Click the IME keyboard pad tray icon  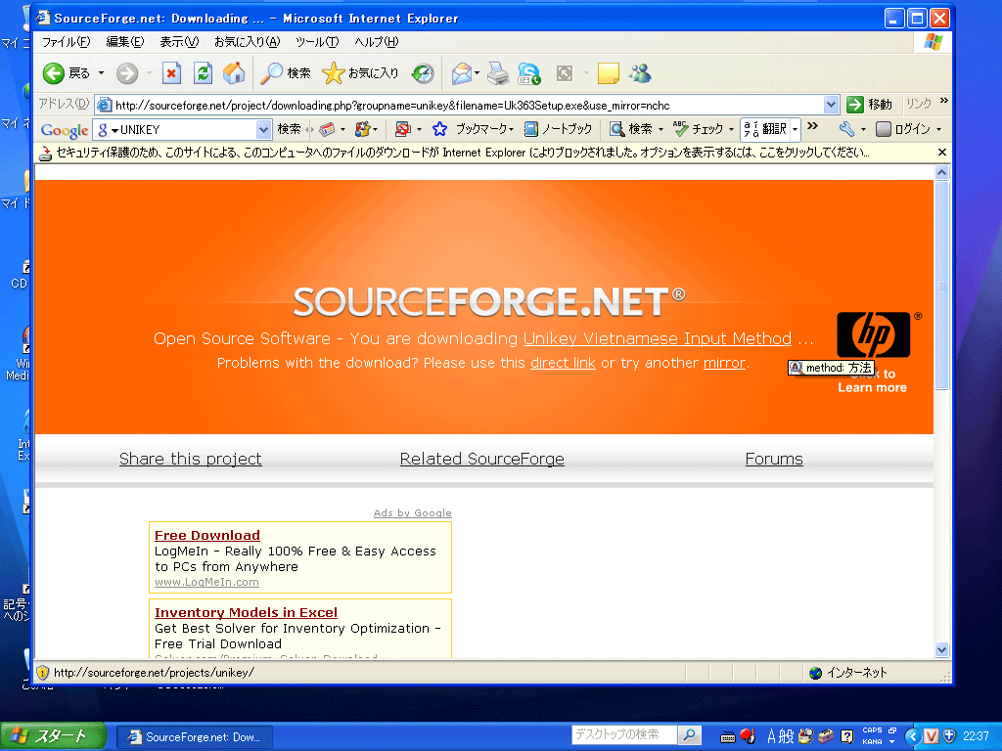728,737
